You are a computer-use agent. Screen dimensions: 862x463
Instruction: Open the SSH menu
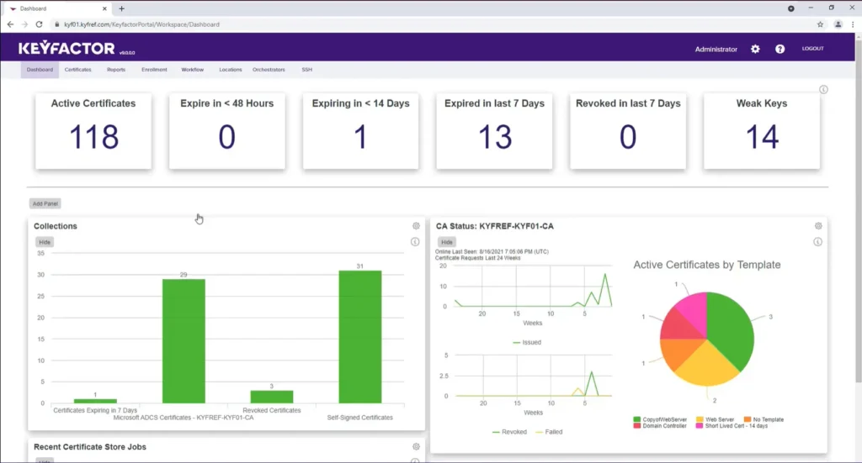(306, 70)
